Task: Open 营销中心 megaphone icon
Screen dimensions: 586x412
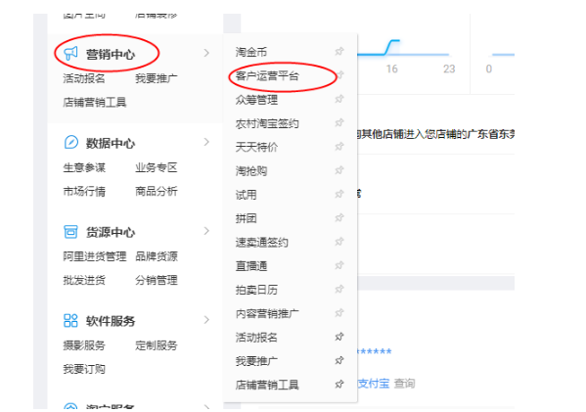Action: pos(70,54)
